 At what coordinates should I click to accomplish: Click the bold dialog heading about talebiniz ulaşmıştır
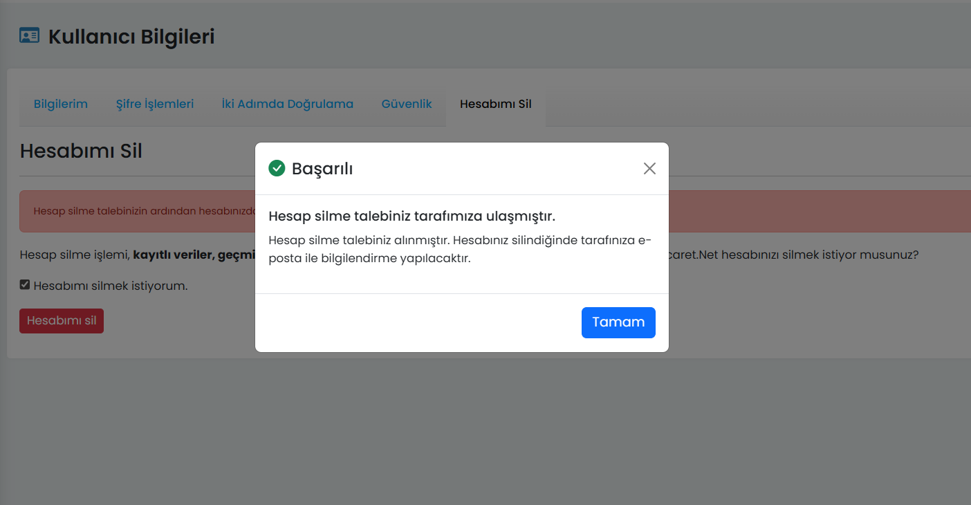(411, 217)
